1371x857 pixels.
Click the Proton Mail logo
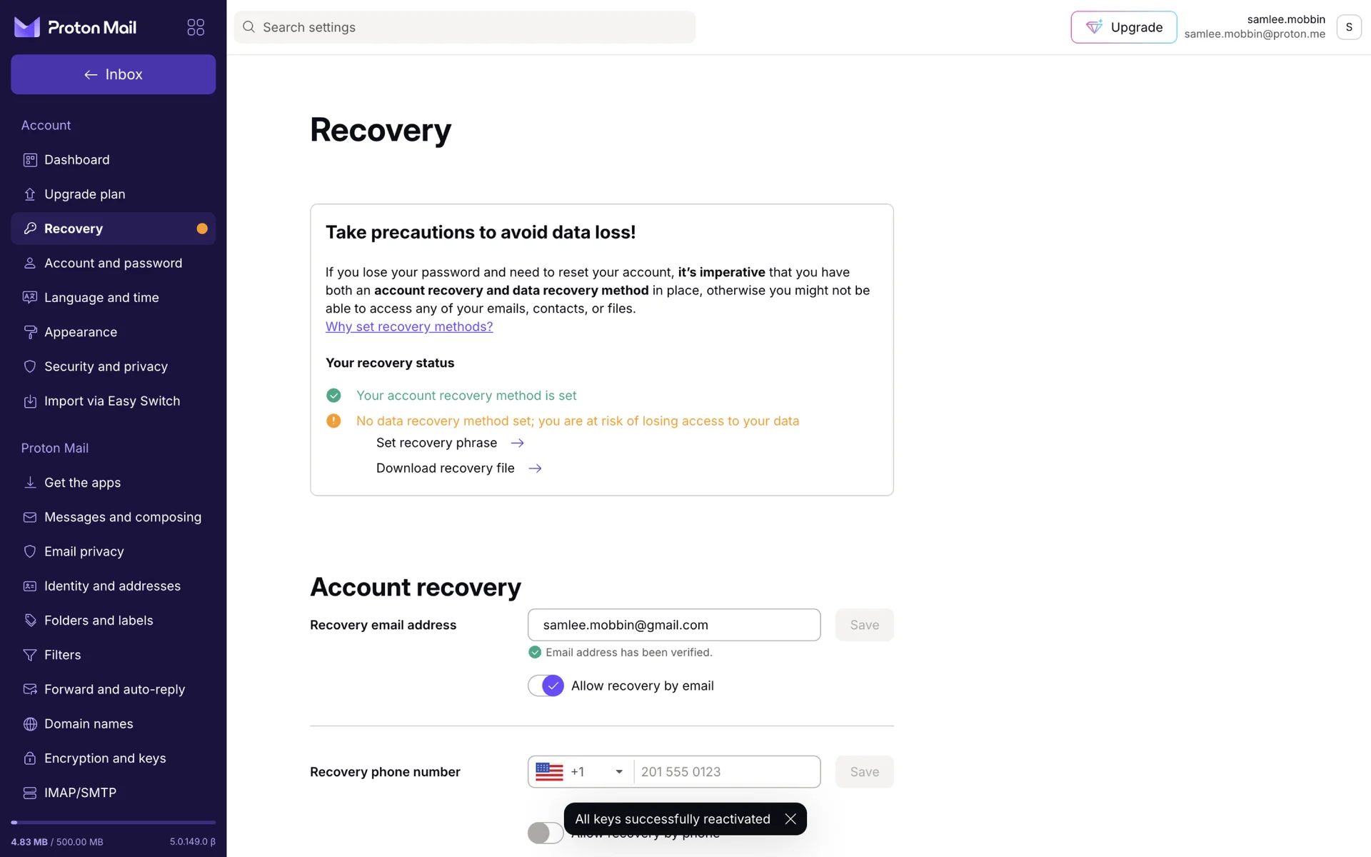click(75, 27)
